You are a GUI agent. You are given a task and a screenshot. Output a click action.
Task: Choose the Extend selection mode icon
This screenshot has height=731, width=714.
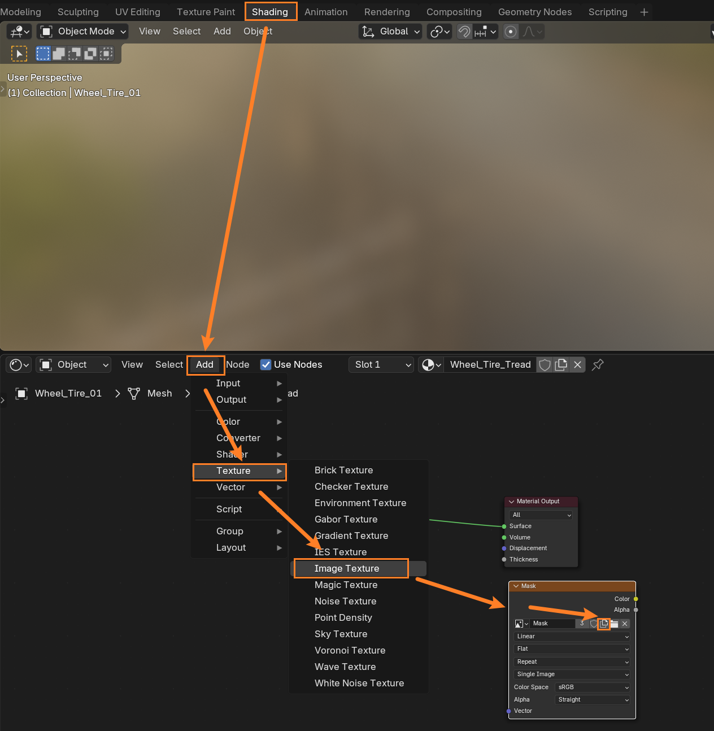(x=59, y=54)
